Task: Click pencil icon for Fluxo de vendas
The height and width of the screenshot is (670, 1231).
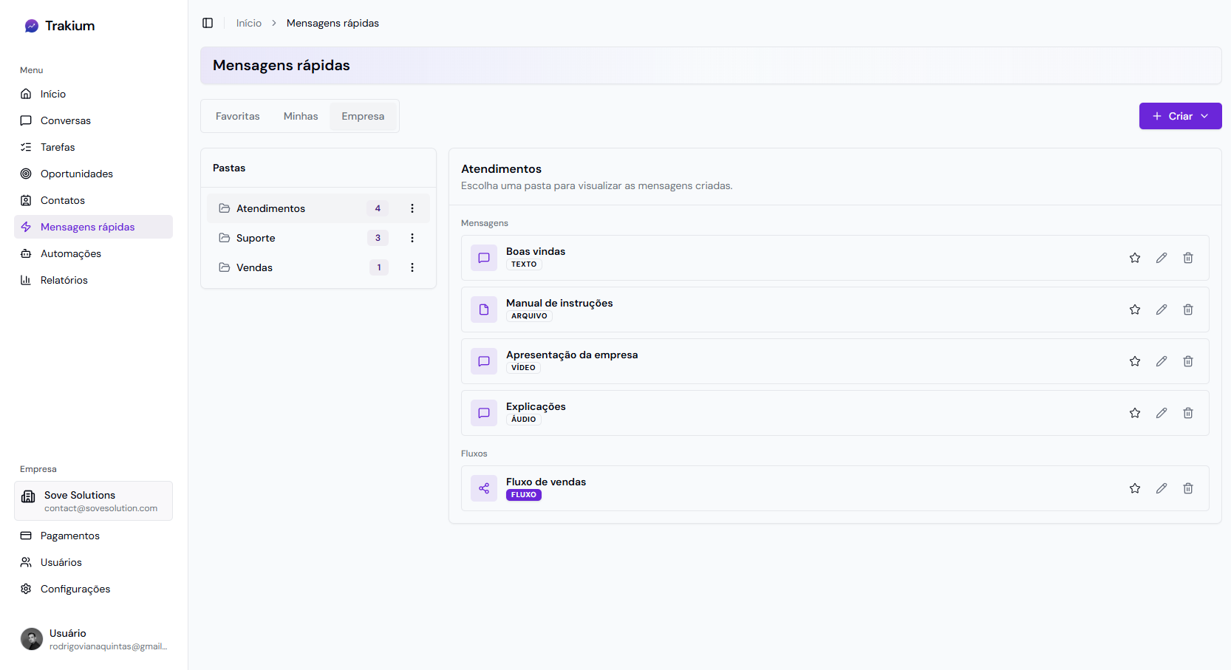Action: [1161, 488]
